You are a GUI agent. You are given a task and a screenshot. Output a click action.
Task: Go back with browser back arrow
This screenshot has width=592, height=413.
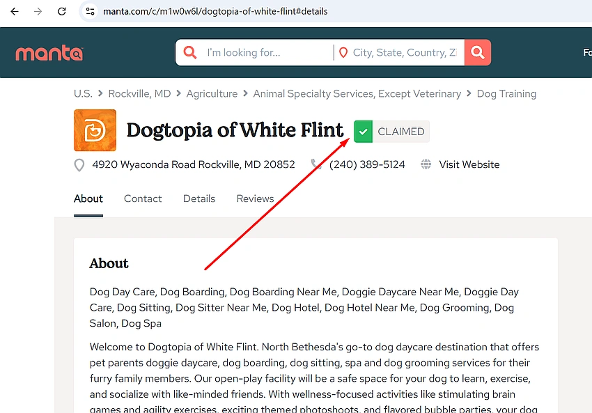click(x=15, y=11)
